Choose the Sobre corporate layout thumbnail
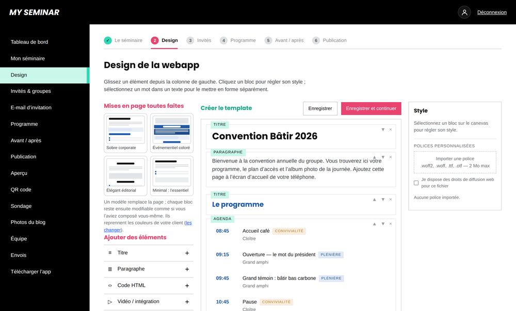 click(125, 133)
